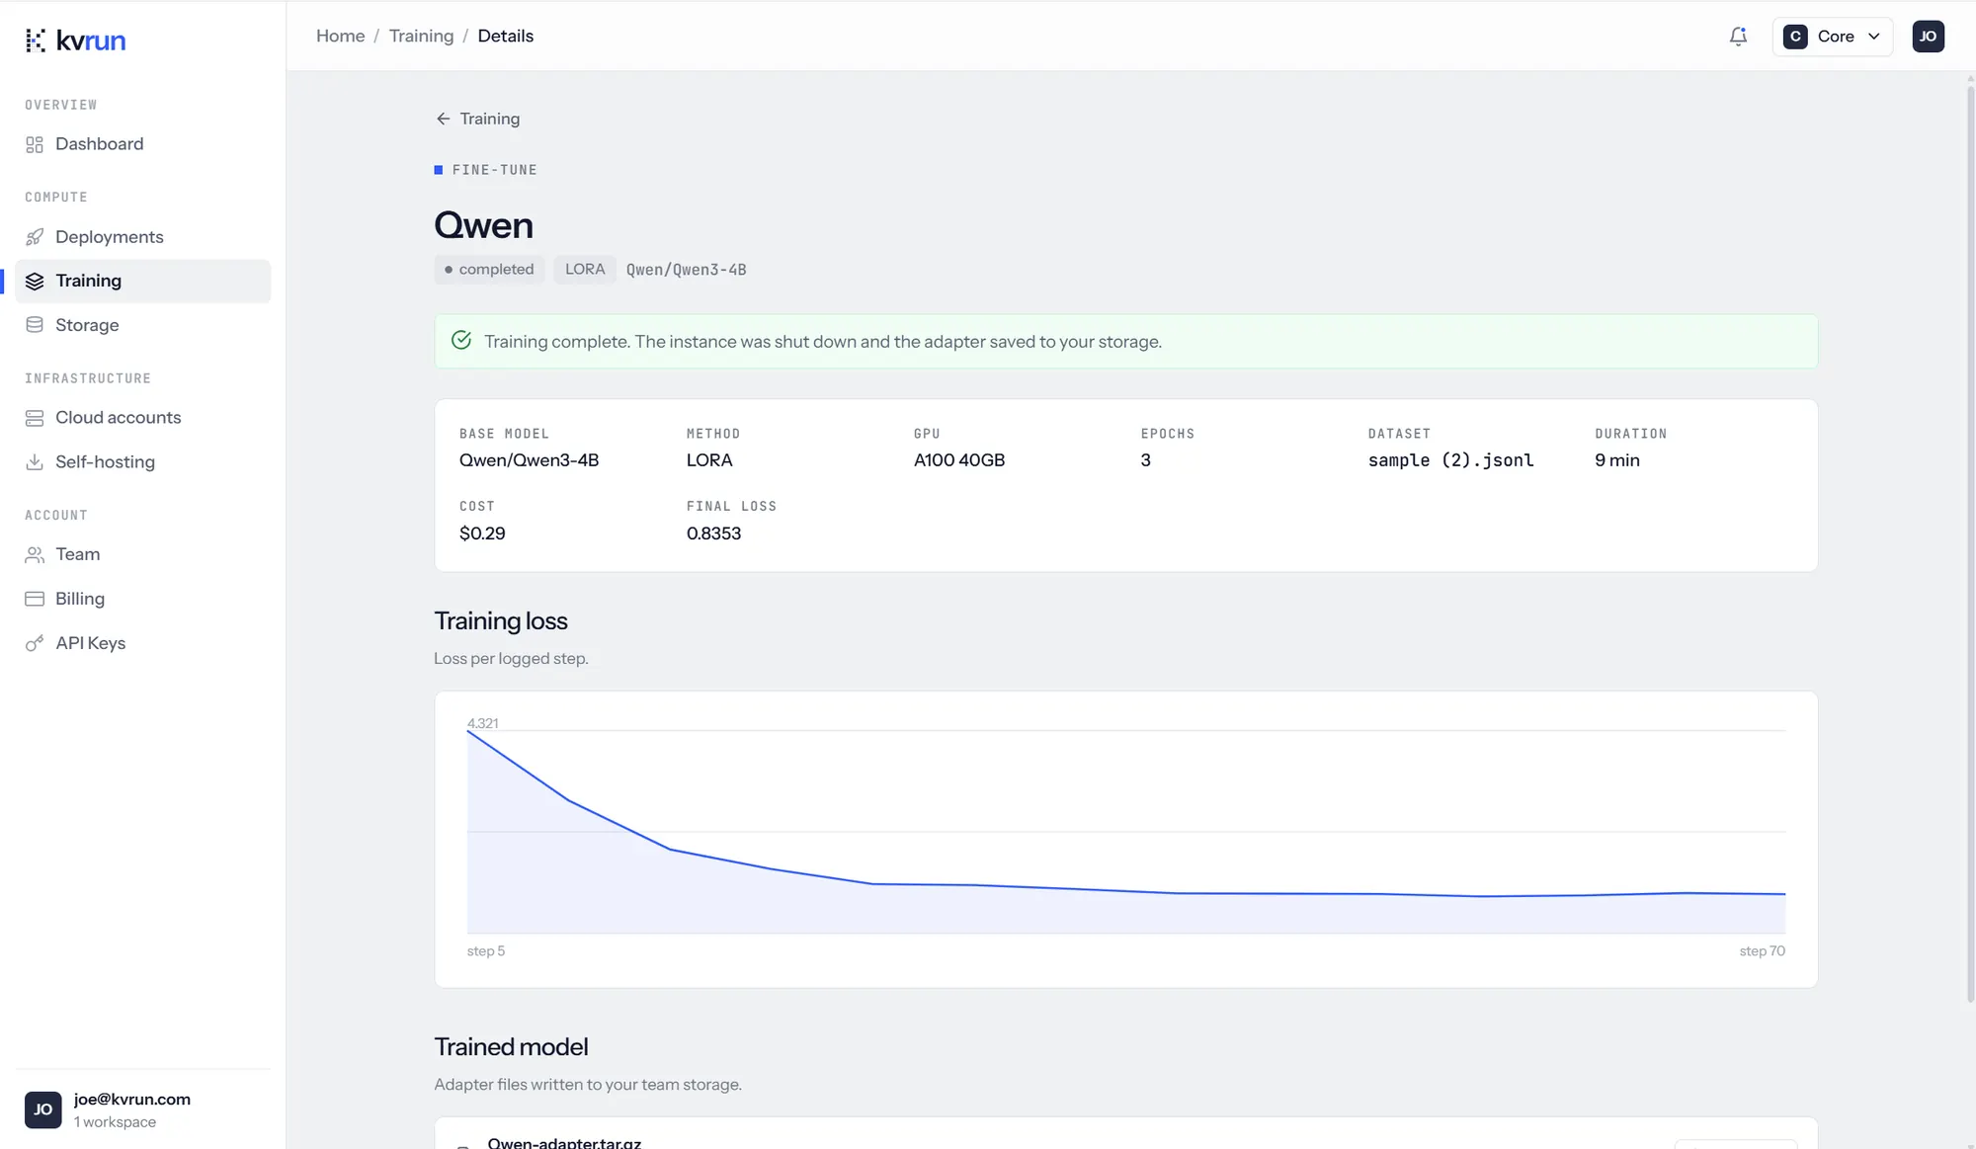
Task: Click the green checkmark in success banner
Action: [x=461, y=341]
